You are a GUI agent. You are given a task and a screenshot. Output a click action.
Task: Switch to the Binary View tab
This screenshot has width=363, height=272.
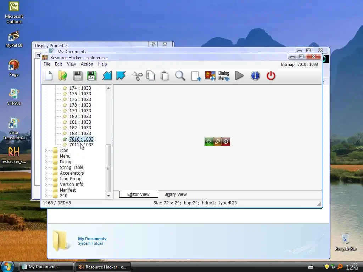tap(175, 194)
